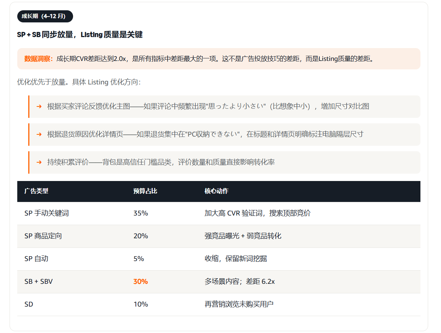Click the 核心动作 column header
The height and width of the screenshot is (333, 441).
pos(217,191)
